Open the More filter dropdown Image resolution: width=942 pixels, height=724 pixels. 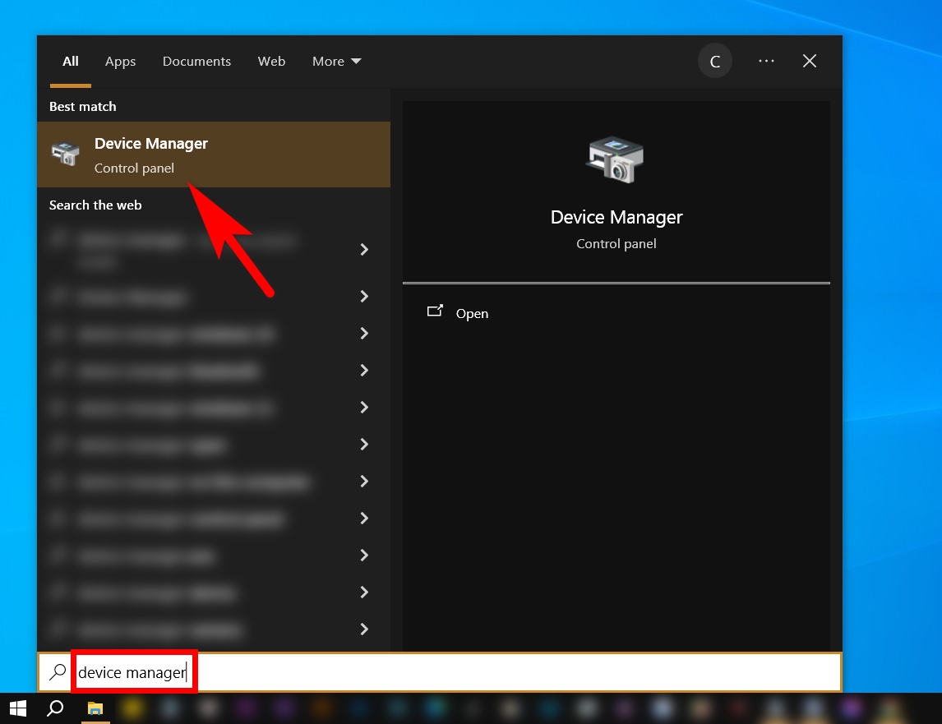click(336, 61)
